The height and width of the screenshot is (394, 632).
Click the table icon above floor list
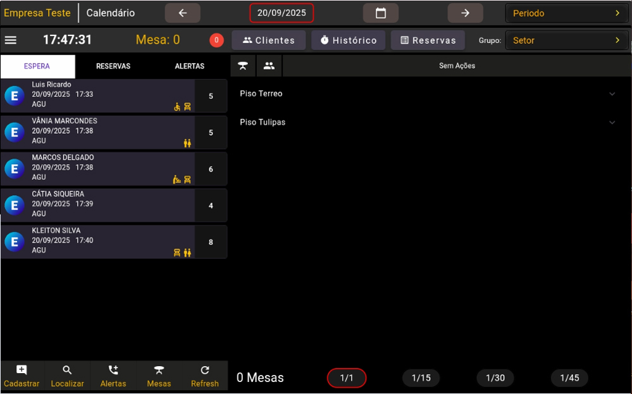(x=243, y=66)
